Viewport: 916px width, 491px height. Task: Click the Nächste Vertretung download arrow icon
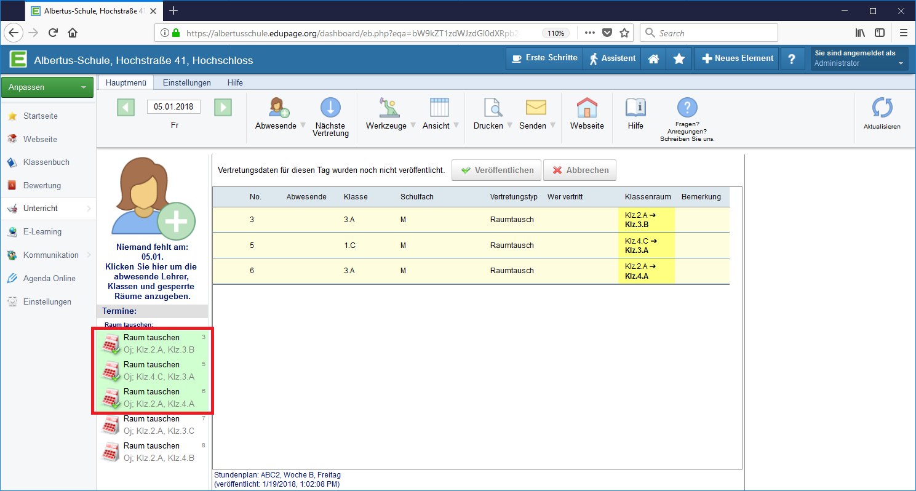click(330, 107)
